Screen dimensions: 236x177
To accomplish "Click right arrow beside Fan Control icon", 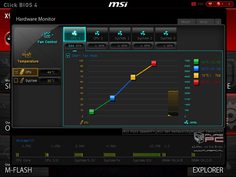I will [x=52, y=35].
